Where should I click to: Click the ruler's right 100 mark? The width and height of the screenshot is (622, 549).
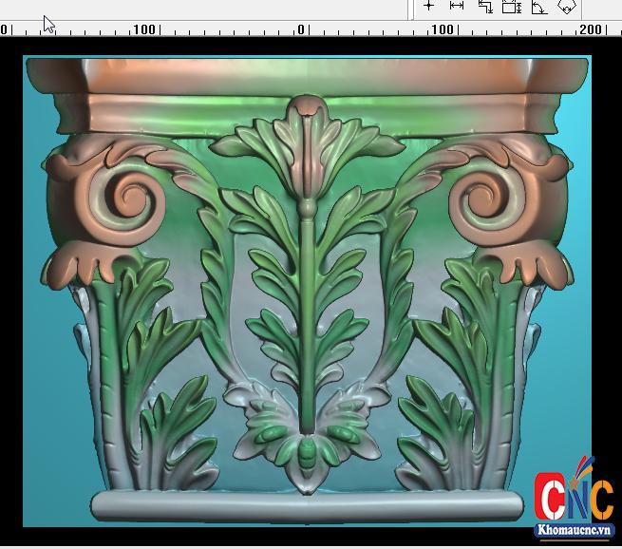pyautogui.click(x=443, y=29)
